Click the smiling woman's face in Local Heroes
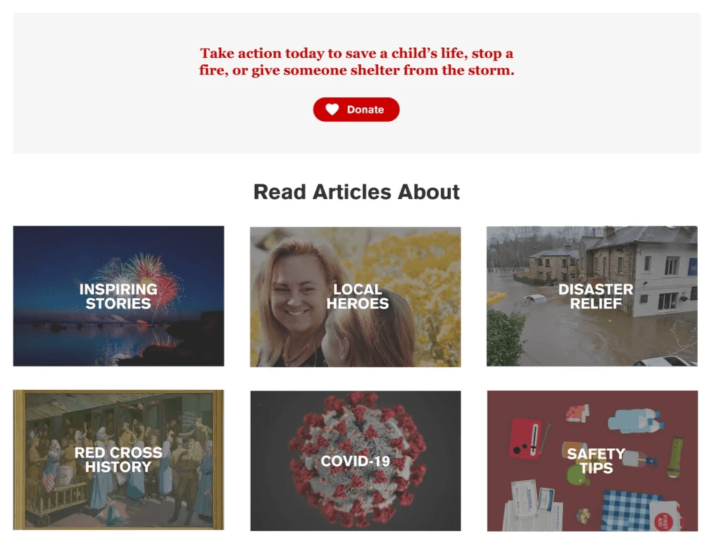 [296, 292]
